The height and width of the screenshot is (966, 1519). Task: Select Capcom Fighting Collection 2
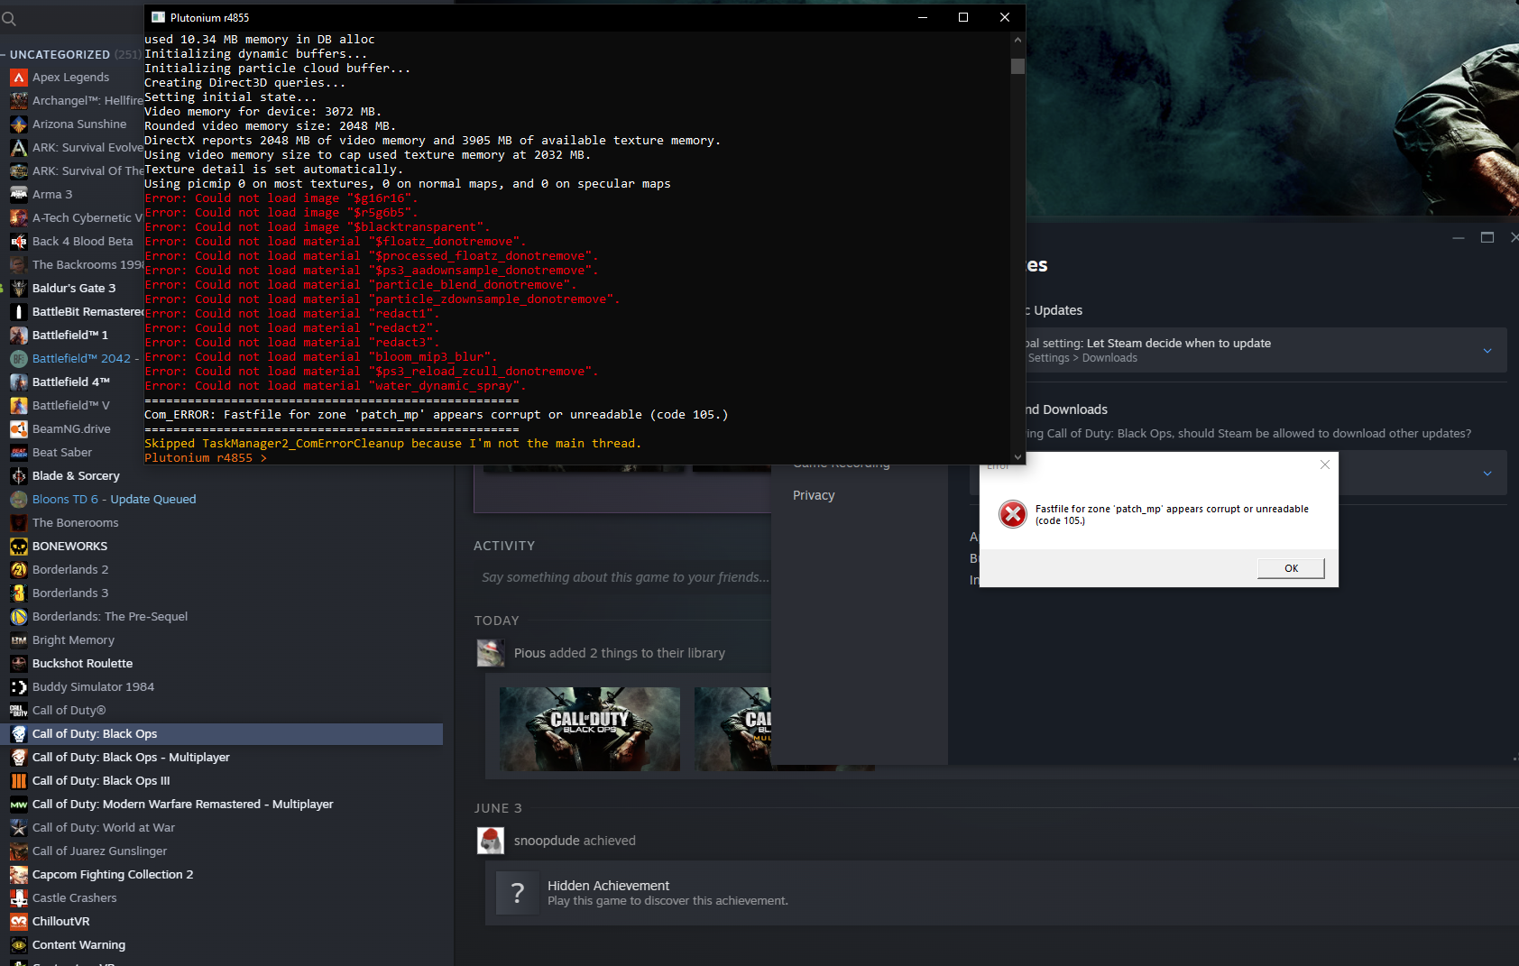click(x=222, y=875)
